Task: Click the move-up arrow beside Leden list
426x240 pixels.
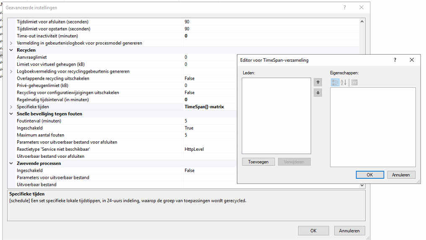Action: click(x=318, y=82)
